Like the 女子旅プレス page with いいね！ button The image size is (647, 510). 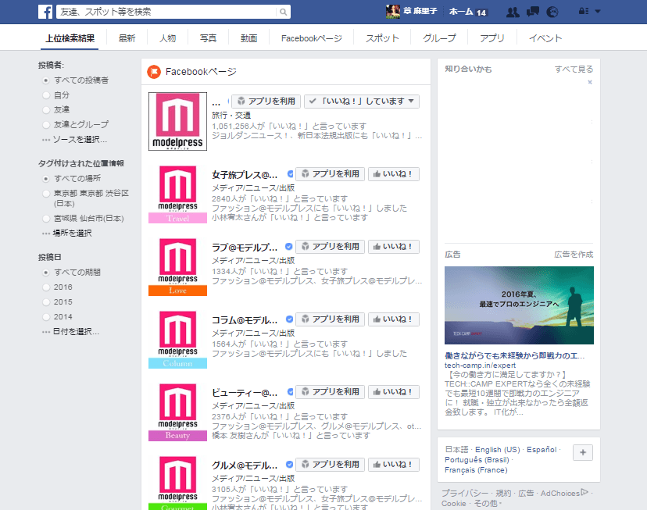coord(393,174)
